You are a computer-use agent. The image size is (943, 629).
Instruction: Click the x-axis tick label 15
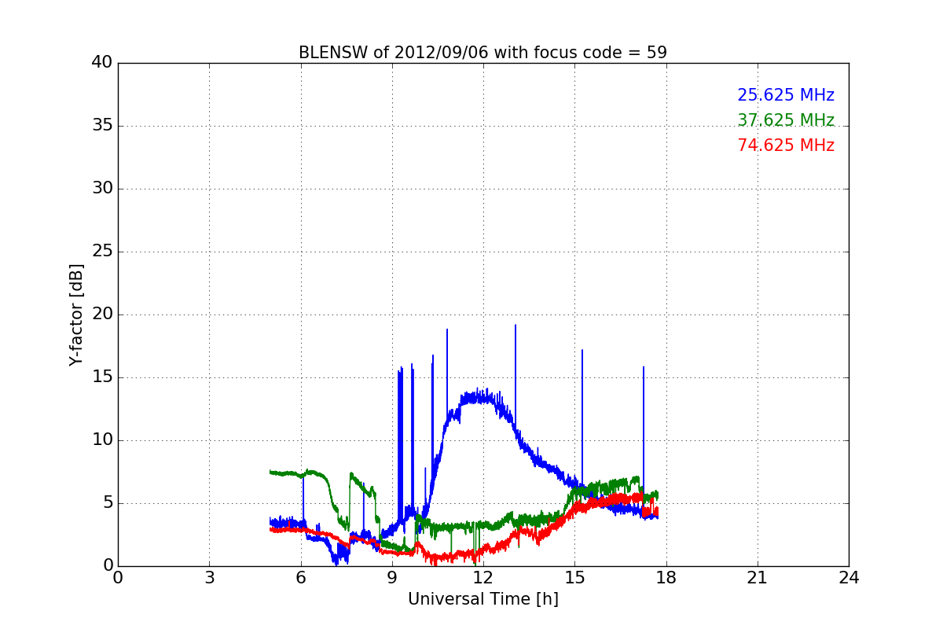tap(574, 578)
